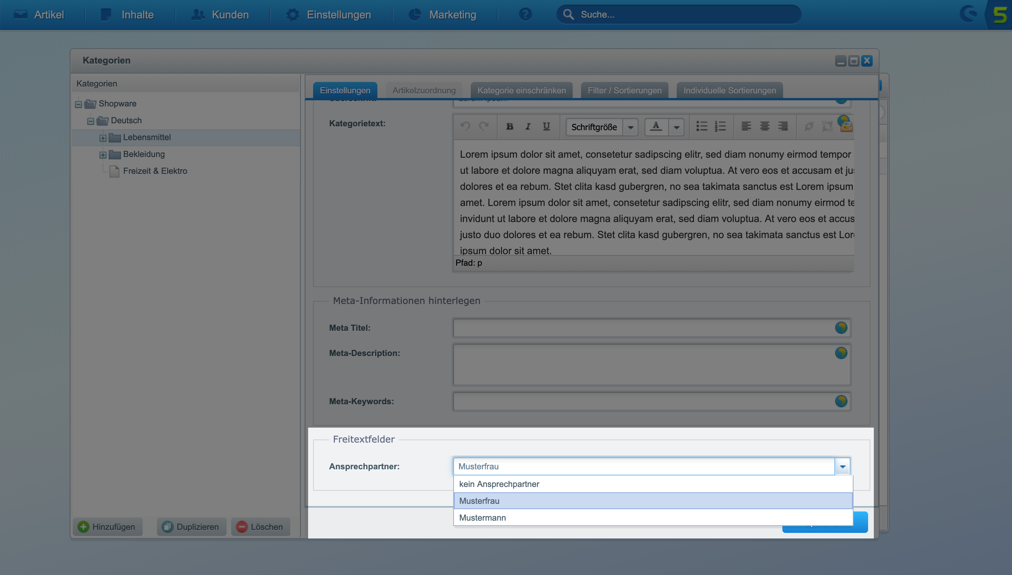
Task: Toggle the Ansprechpartner dropdown arrow
Action: coord(842,466)
